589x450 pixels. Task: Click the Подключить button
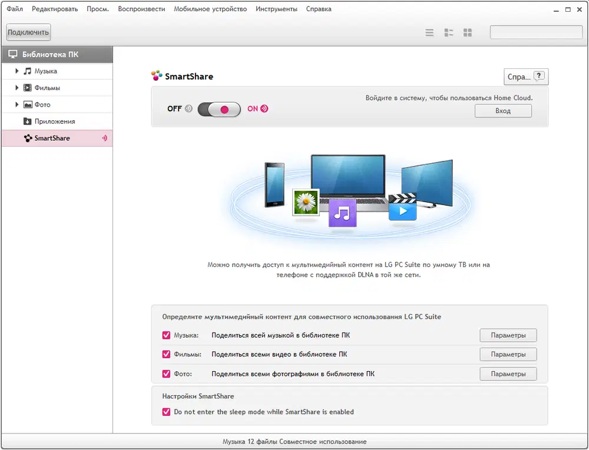[28, 32]
